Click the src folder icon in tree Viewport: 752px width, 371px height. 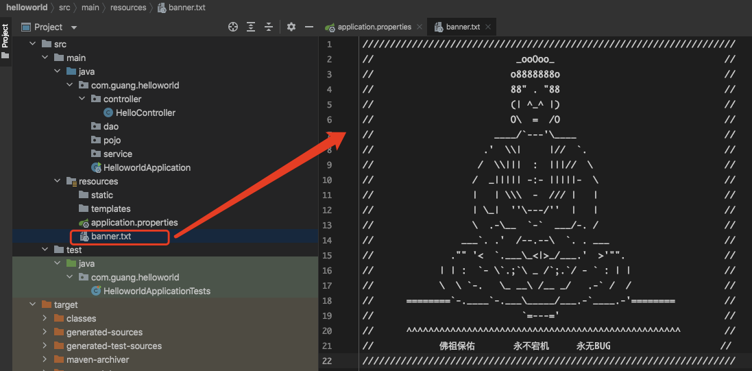47,44
